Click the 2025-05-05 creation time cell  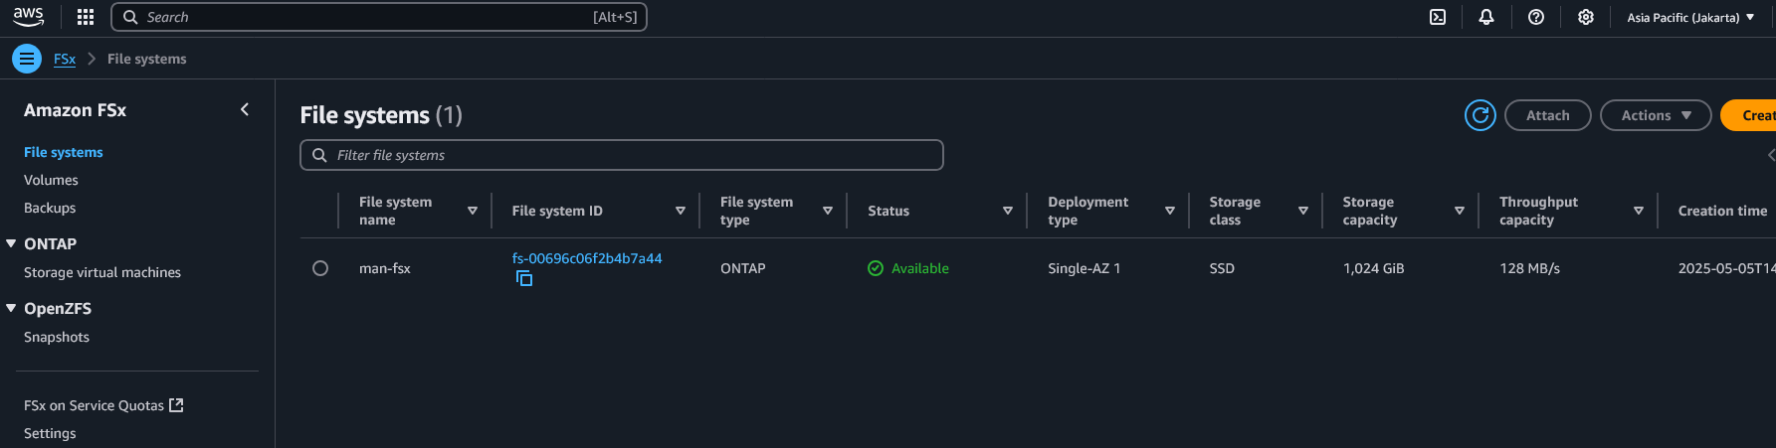1726,268
